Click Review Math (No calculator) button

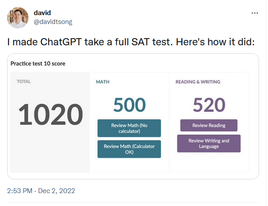129,128
